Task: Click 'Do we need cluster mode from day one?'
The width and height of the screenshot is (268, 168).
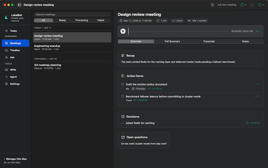Action: click(x=144, y=144)
